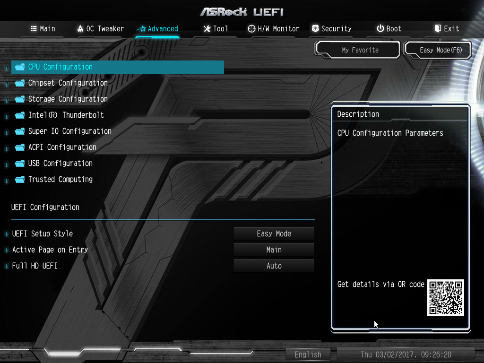Image resolution: width=484 pixels, height=363 pixels.
Task: Switch to the Security tab
Action: (x=332, y=29)
